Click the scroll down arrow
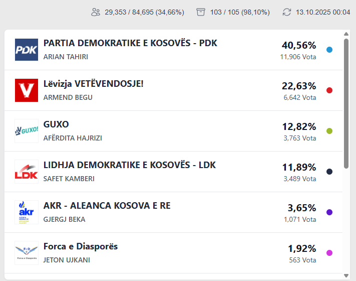The height and width of the screenshot is (281, 356). pos(346,275)
